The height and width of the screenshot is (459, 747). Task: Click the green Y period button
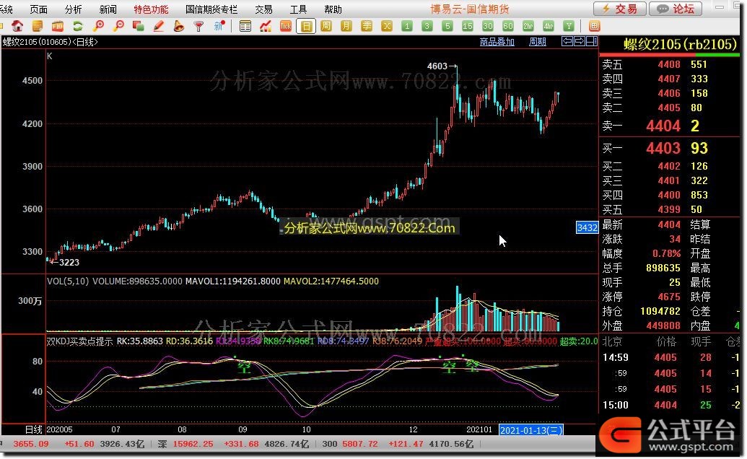coord(568,26)
